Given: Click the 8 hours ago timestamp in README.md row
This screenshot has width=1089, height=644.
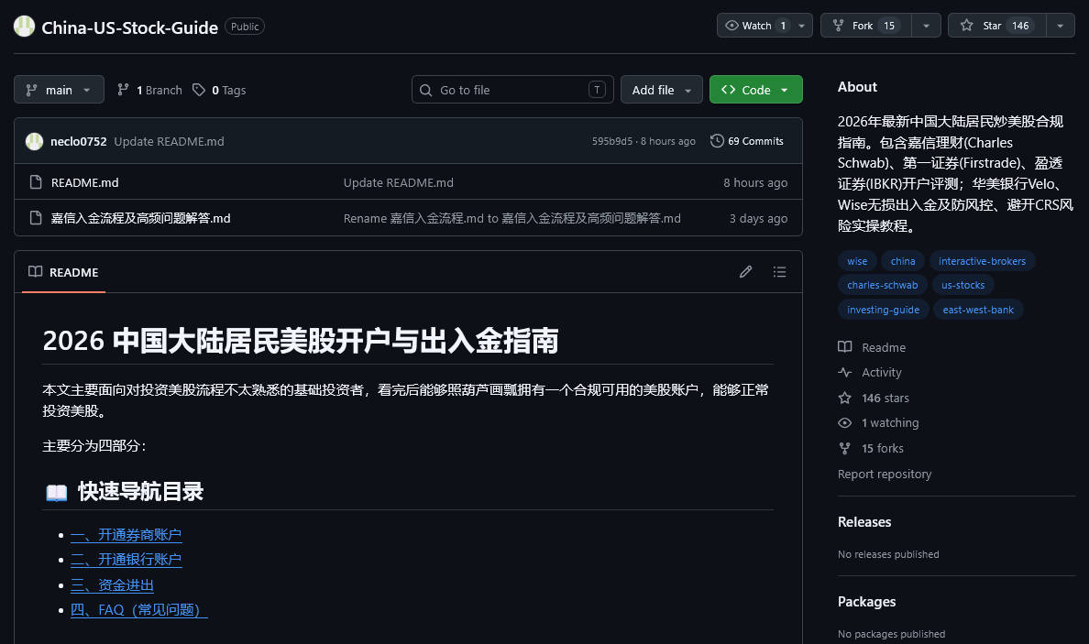Looking at the screenshot, I should 755,182.
